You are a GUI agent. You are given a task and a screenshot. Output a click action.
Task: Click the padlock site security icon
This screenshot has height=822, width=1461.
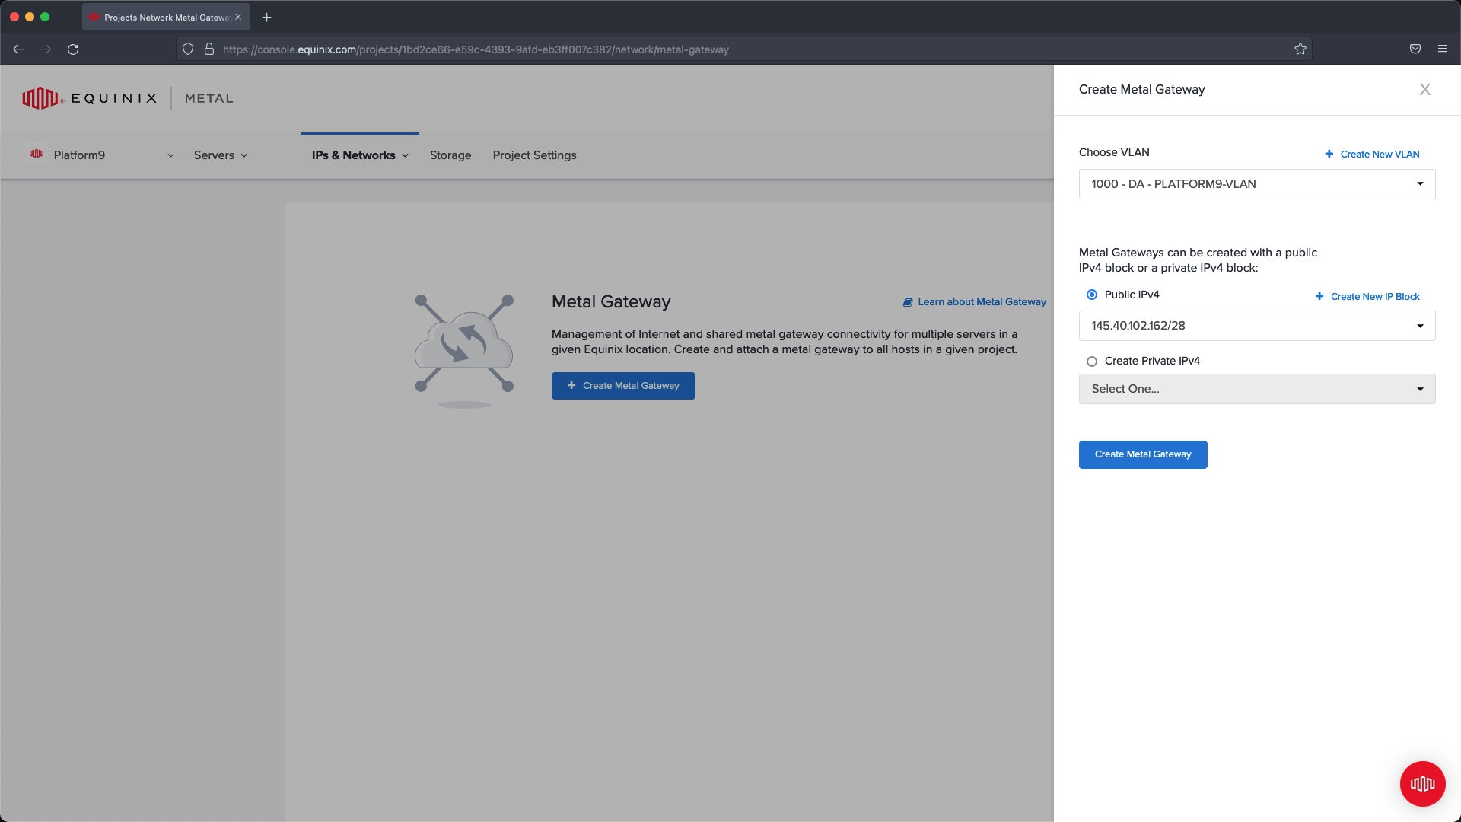coord(208,49)
